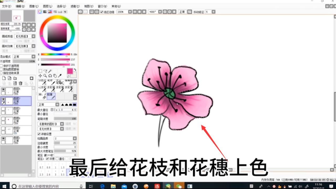This screenshot has height=189, width=336.
Task: Hide layer 图层5 via eye icon
Action: (x=3, y=89)
